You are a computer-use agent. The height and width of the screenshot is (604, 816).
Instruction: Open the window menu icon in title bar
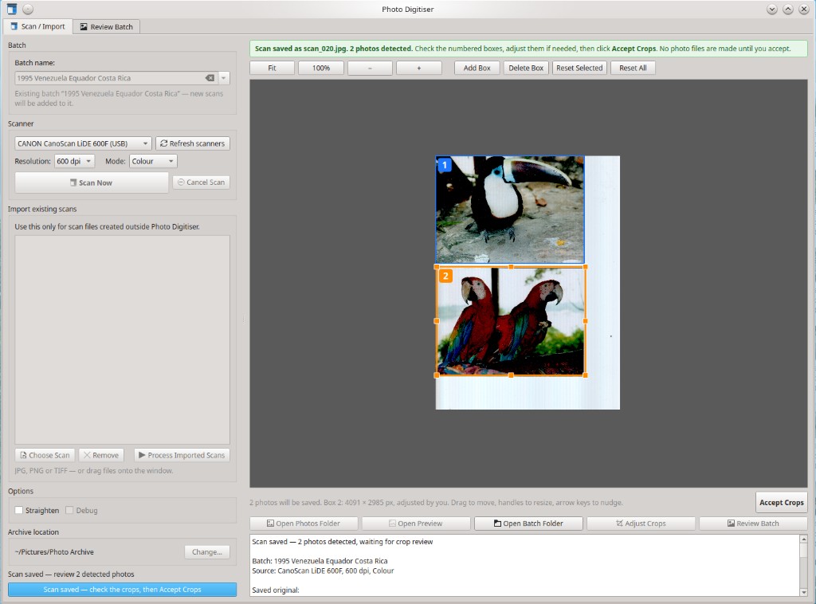coord(11,9)
